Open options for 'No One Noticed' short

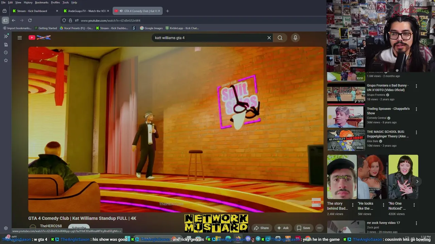coord(414,205)
